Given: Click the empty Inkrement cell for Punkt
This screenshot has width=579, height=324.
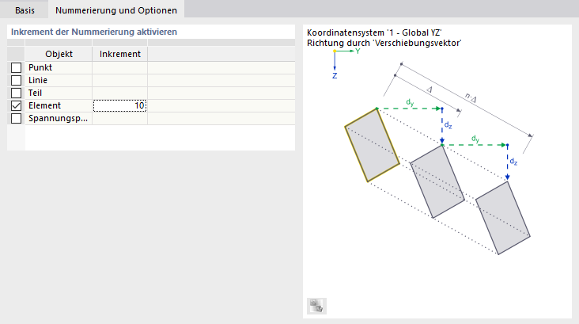Looking at the screenshot, I should coord(119,68).
